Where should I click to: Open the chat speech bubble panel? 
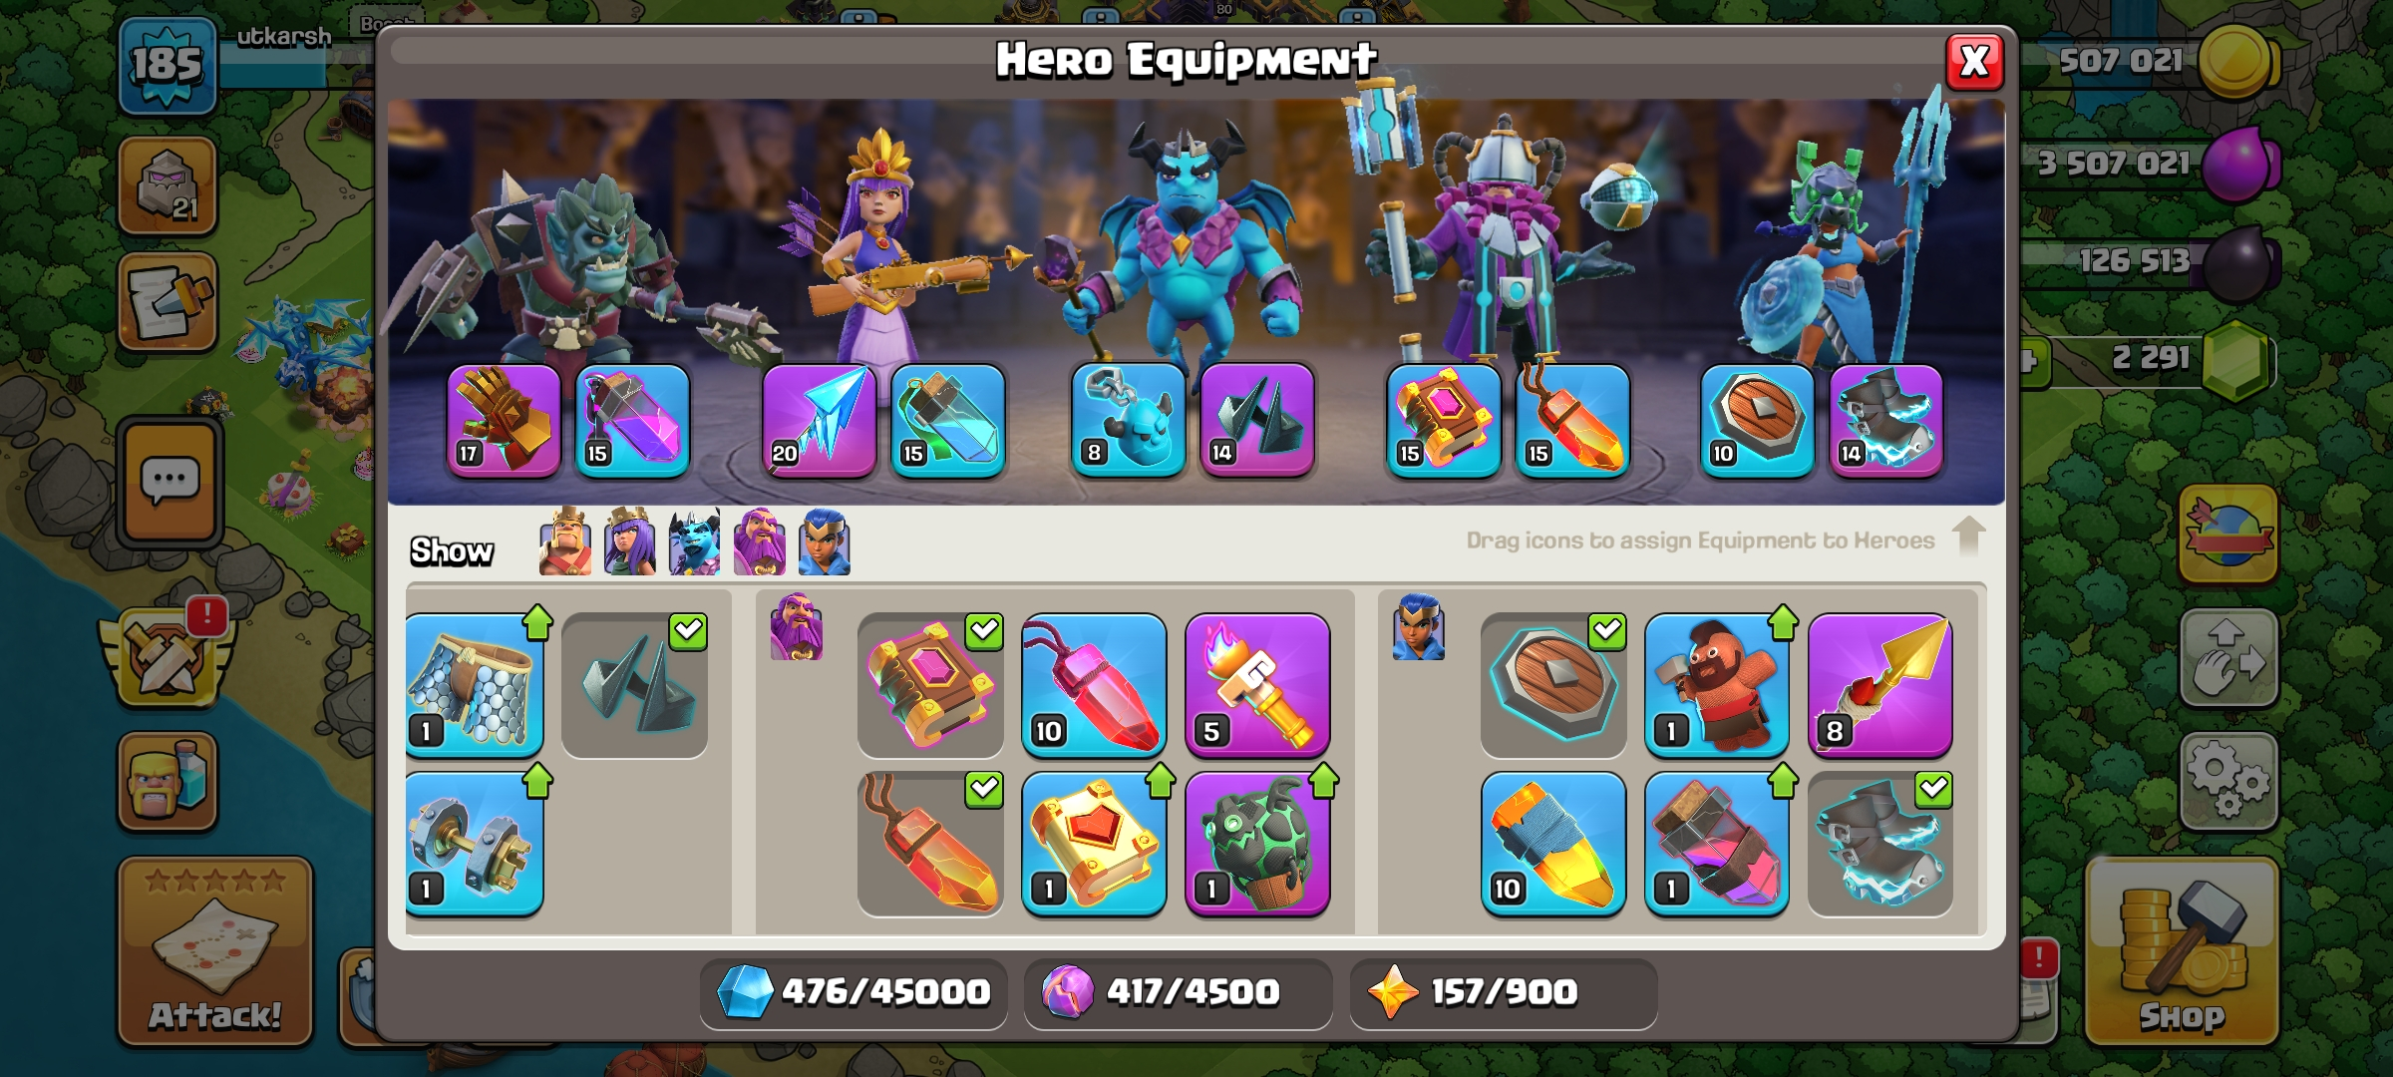click(170, 483)
